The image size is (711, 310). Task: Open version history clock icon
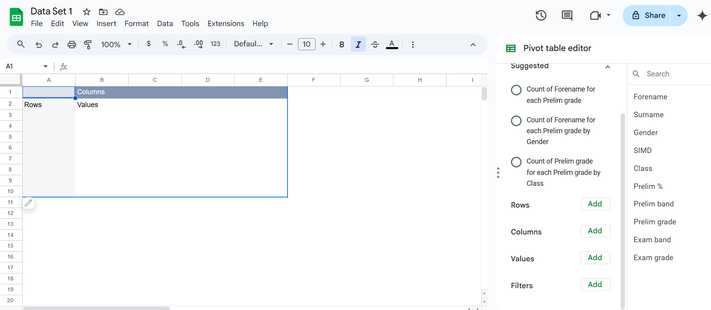pos(541,16)
